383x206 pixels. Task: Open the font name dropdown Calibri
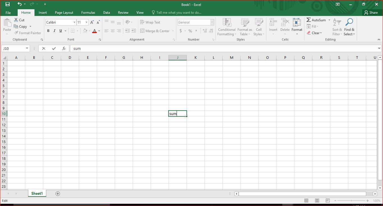point(74,22)
